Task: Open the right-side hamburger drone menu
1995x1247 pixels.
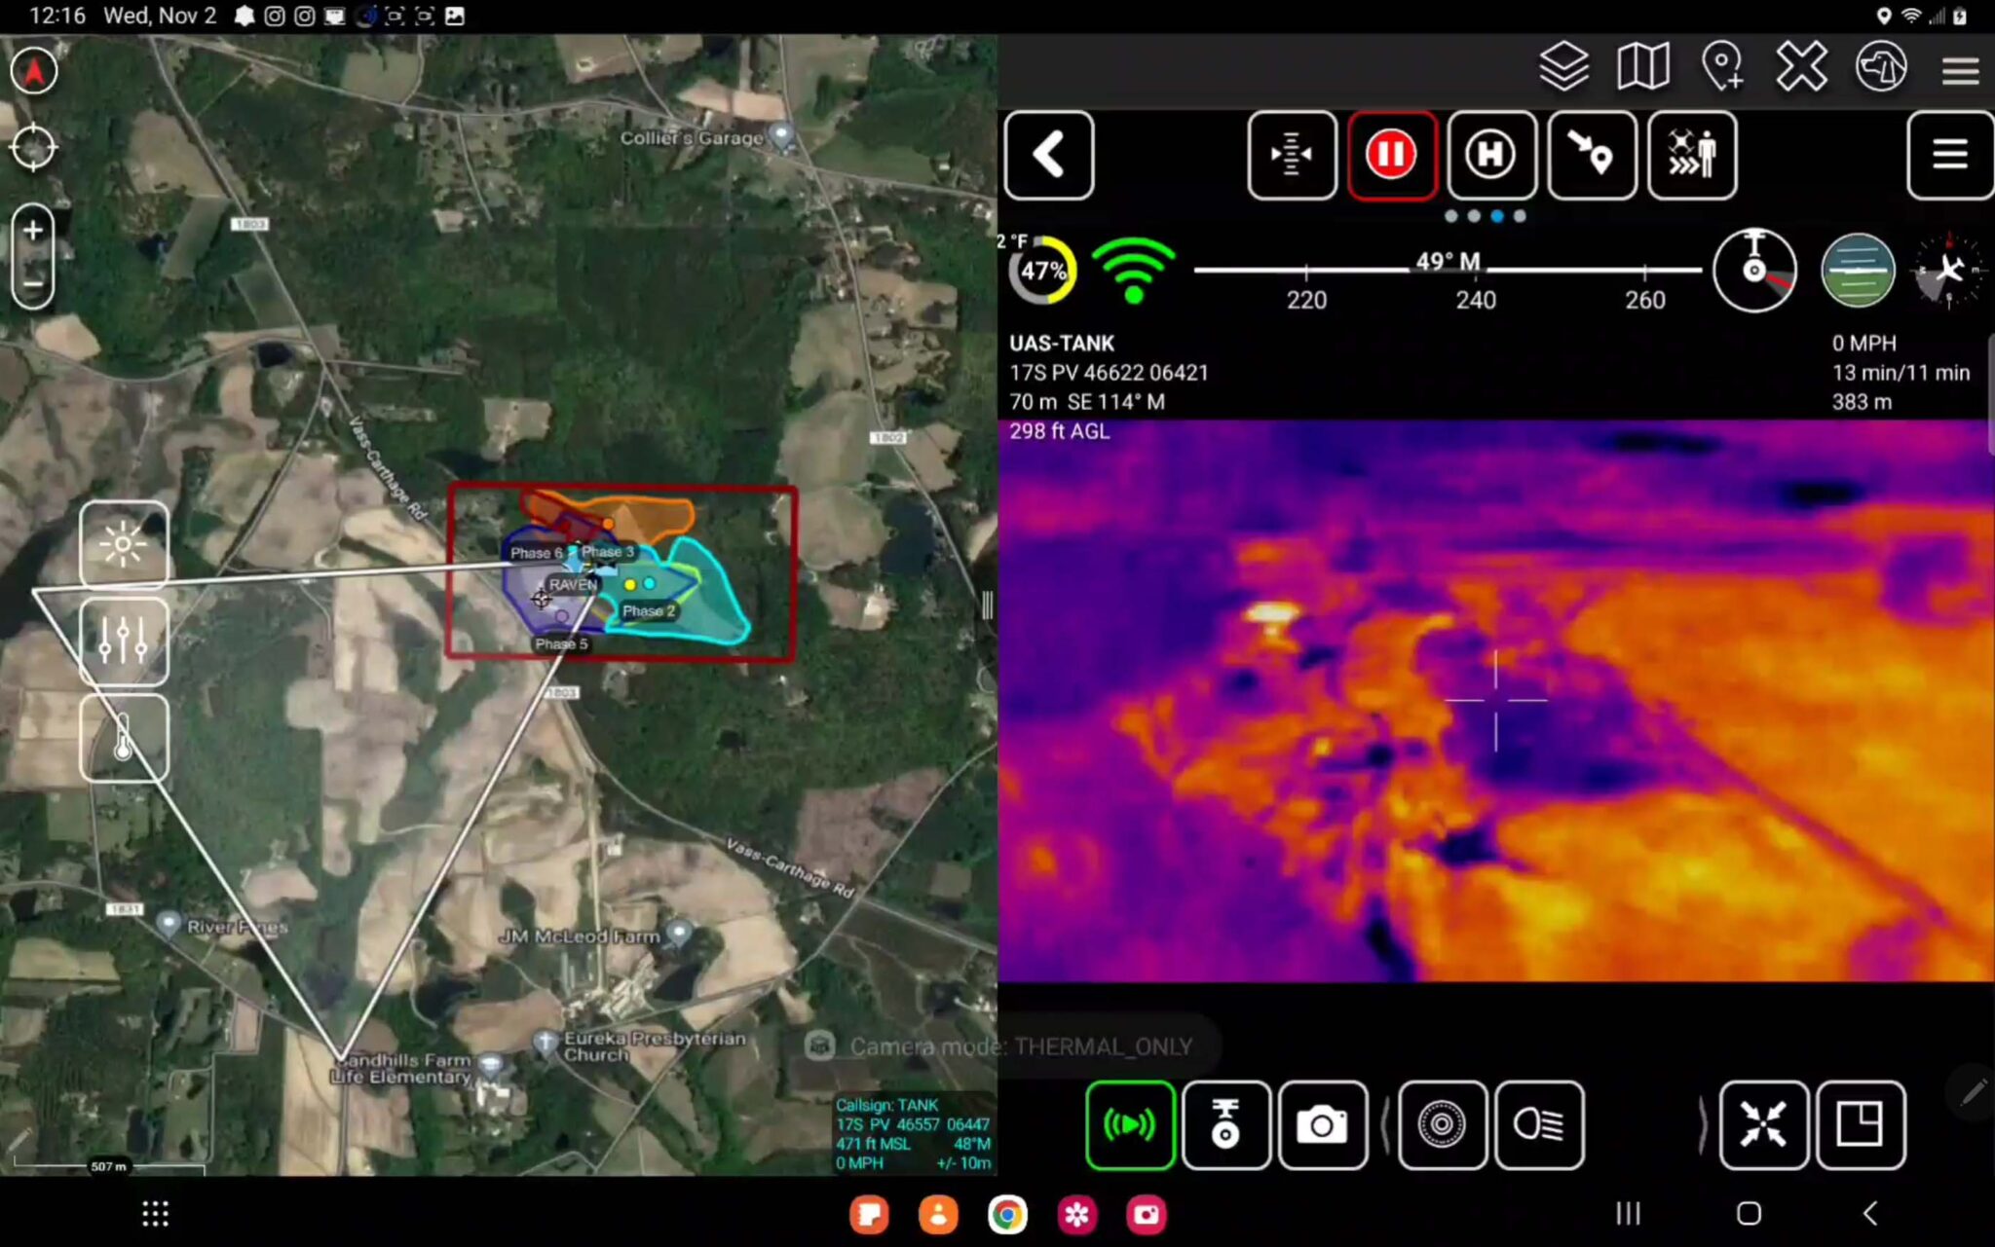Action: [1949, 156]
